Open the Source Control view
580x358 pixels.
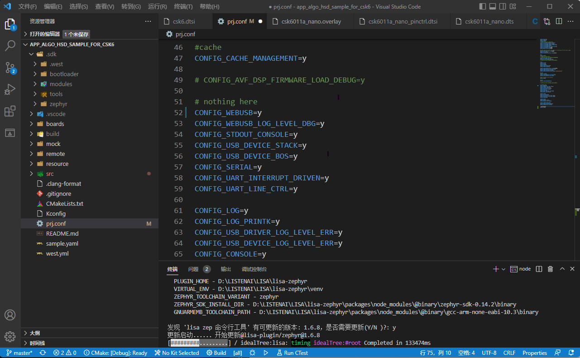pos(10,68)
